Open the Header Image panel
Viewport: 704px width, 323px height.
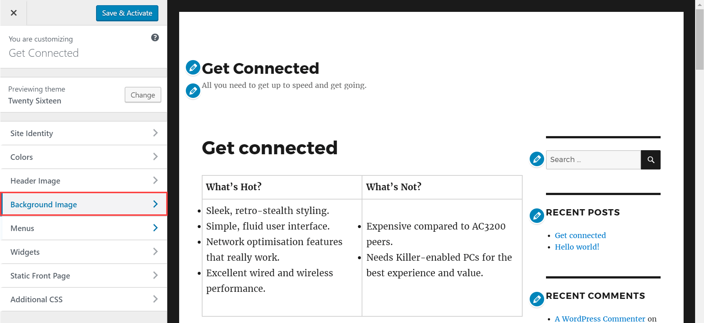click(x=84, y=181)
